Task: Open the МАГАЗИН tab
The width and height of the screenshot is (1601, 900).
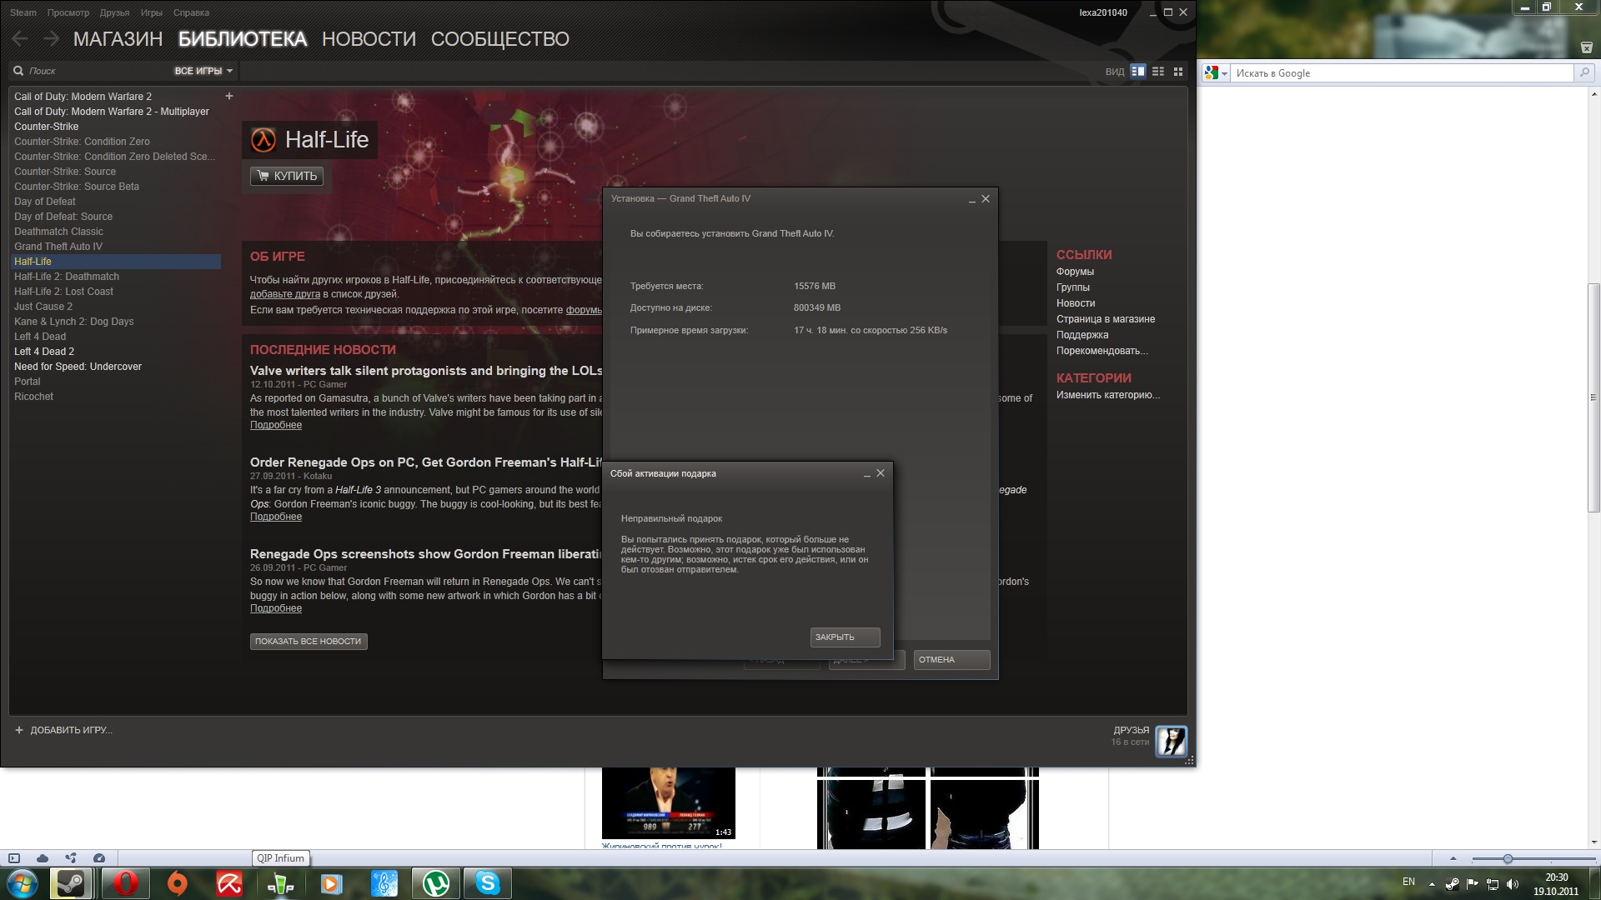Action: click(x=118, y=39)
